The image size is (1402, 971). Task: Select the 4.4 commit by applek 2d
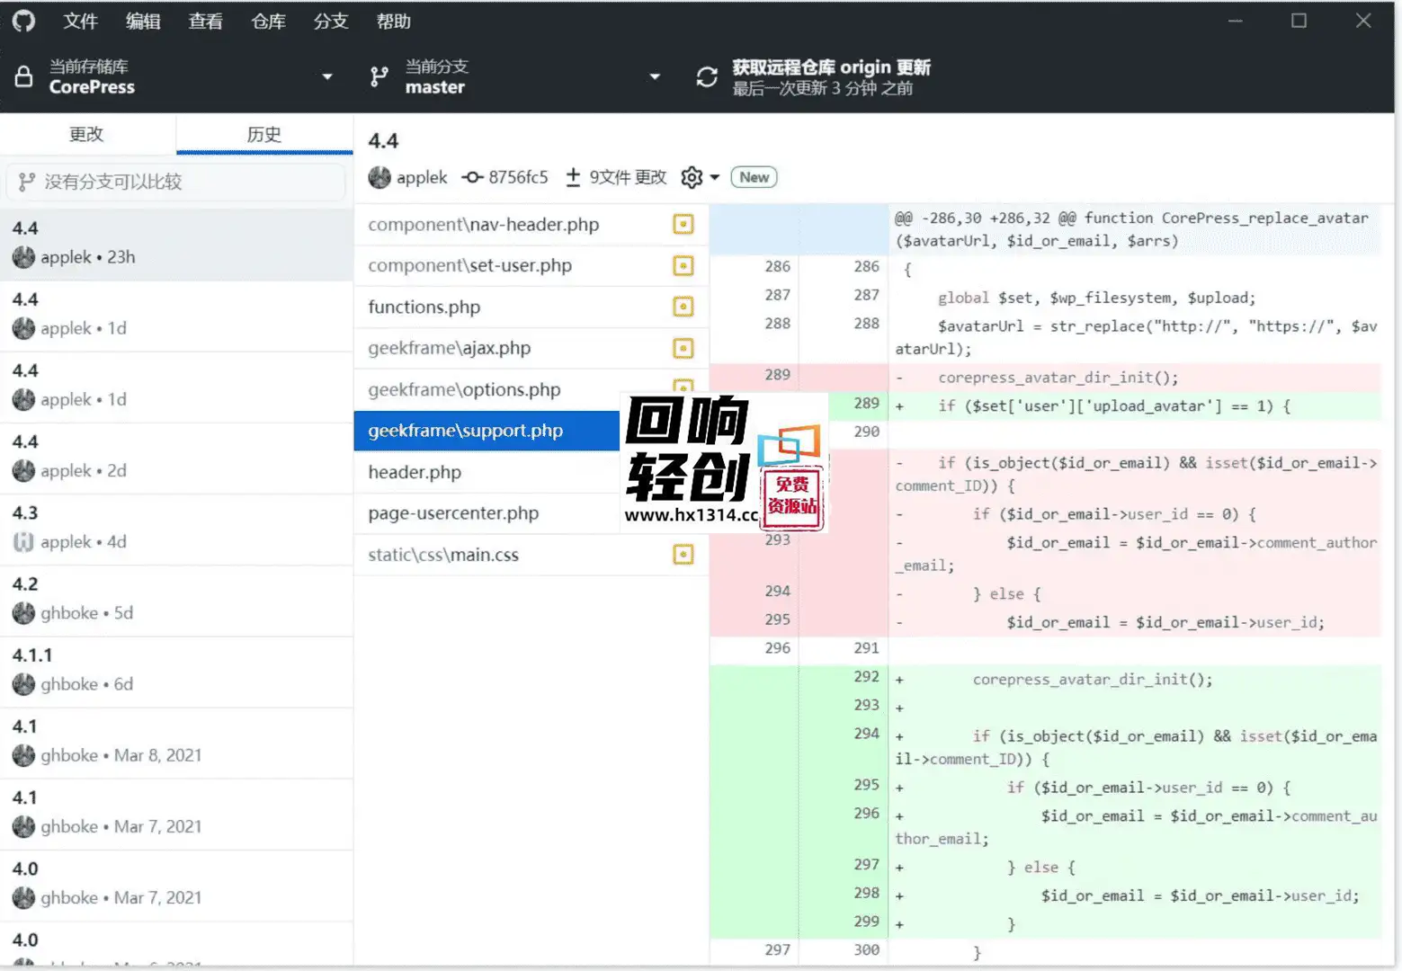tap(176, 457)
